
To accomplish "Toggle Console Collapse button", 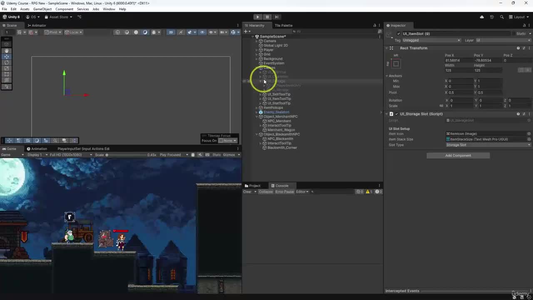I will pyautogui.click(x=265, y=192).
